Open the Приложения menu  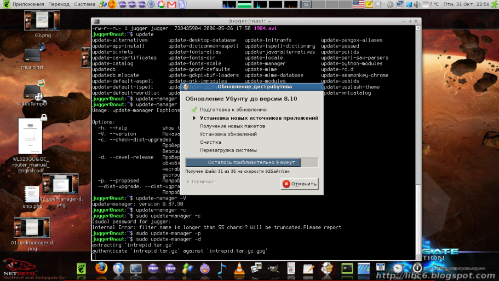[28, 4]
